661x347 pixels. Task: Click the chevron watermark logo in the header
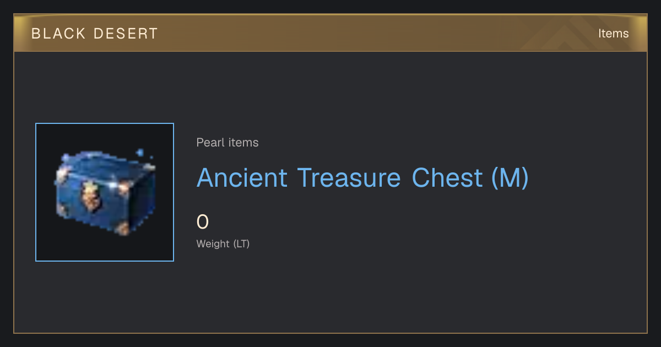(x=567, y=33)
